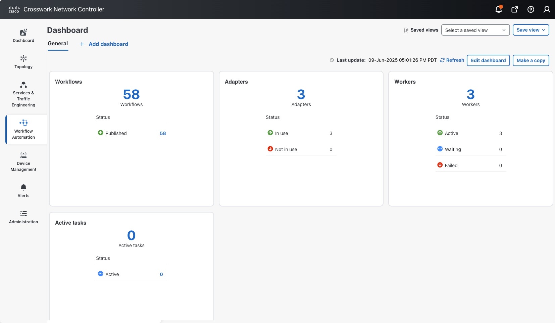Click the Workers card title
555x323 pixels.
pos(405,82)
